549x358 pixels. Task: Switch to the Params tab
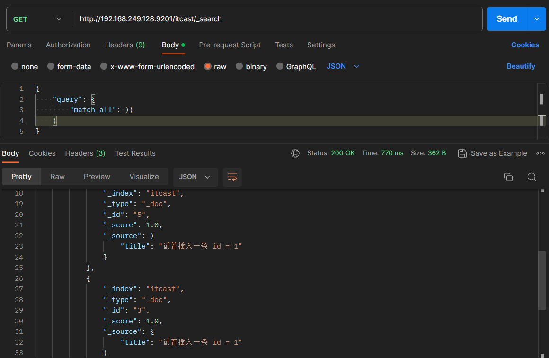(19, 45)
